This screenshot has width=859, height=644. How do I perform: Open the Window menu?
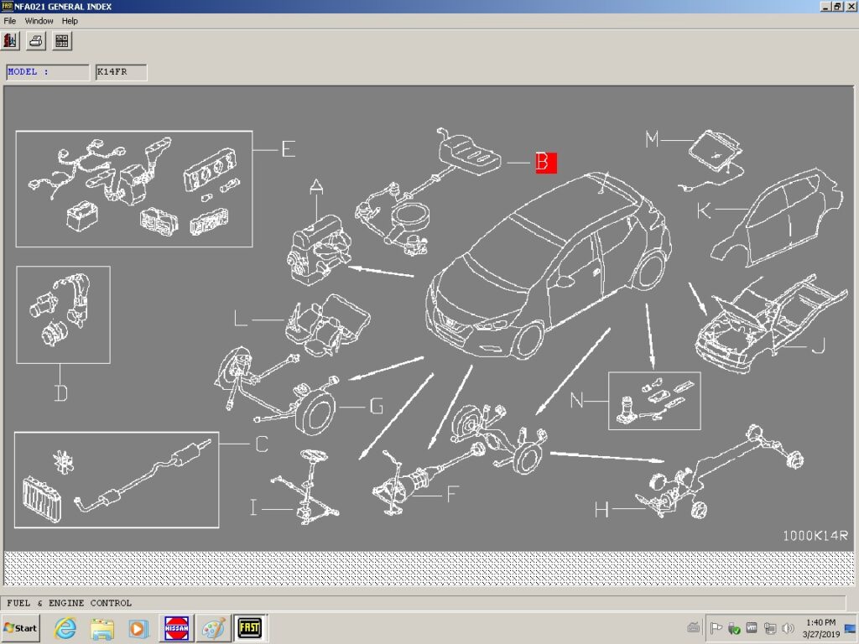pyautogui.click(x=39, y=20)
